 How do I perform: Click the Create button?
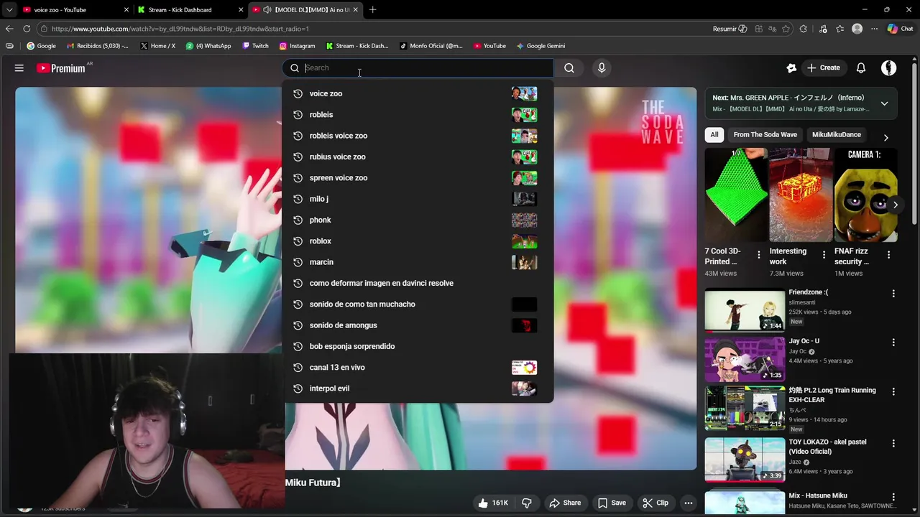click(x=824, y=68)
